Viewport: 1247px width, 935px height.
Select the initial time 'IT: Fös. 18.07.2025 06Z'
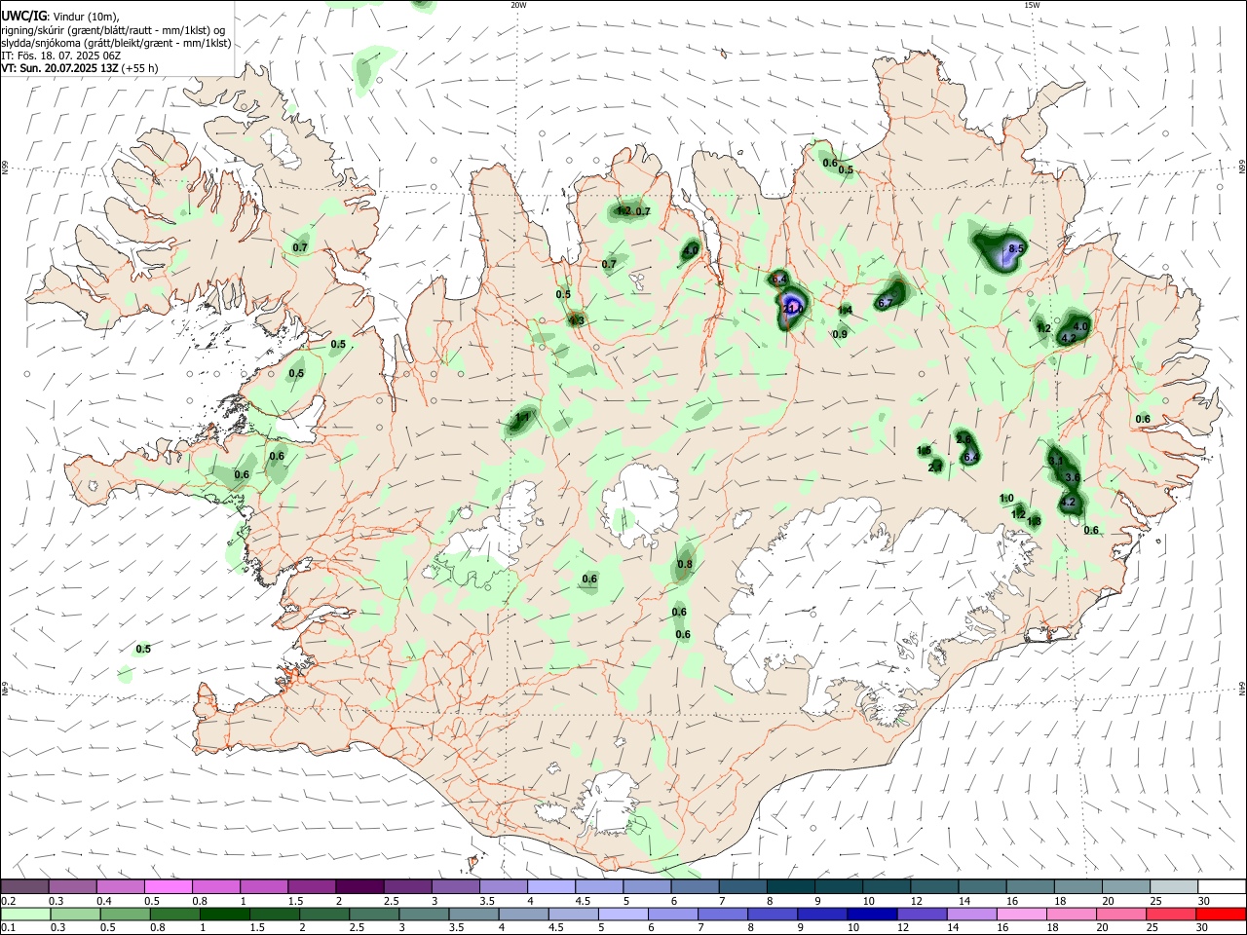coord(61,56)
